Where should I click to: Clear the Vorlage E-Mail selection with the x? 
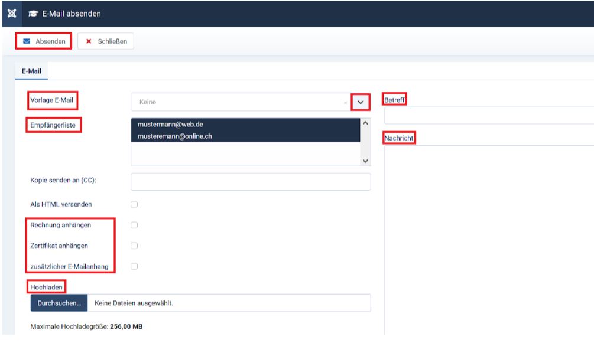click(345, 103)
